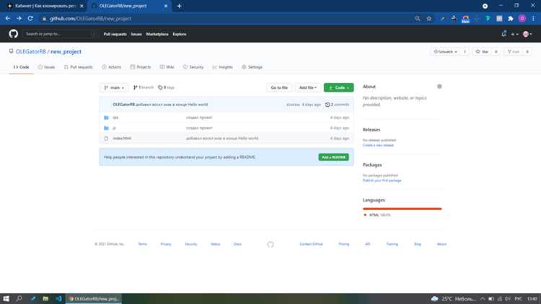This screenshot has width=541, height=304.
Task: Click the weather cloud icon in taskbar
Action: 435,298
